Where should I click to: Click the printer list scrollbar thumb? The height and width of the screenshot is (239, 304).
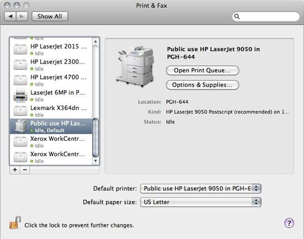(x=96, y=137)
